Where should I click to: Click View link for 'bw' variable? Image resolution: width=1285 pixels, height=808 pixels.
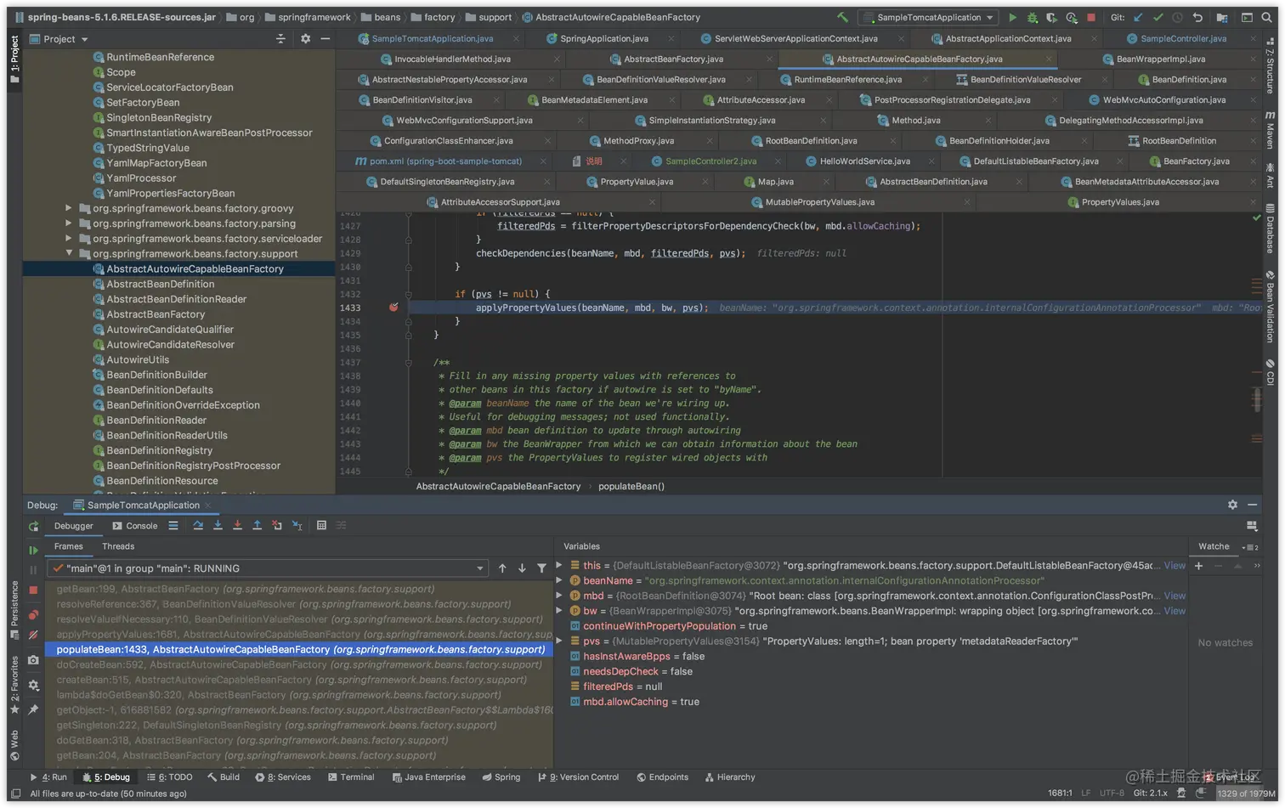point(1175,612)
